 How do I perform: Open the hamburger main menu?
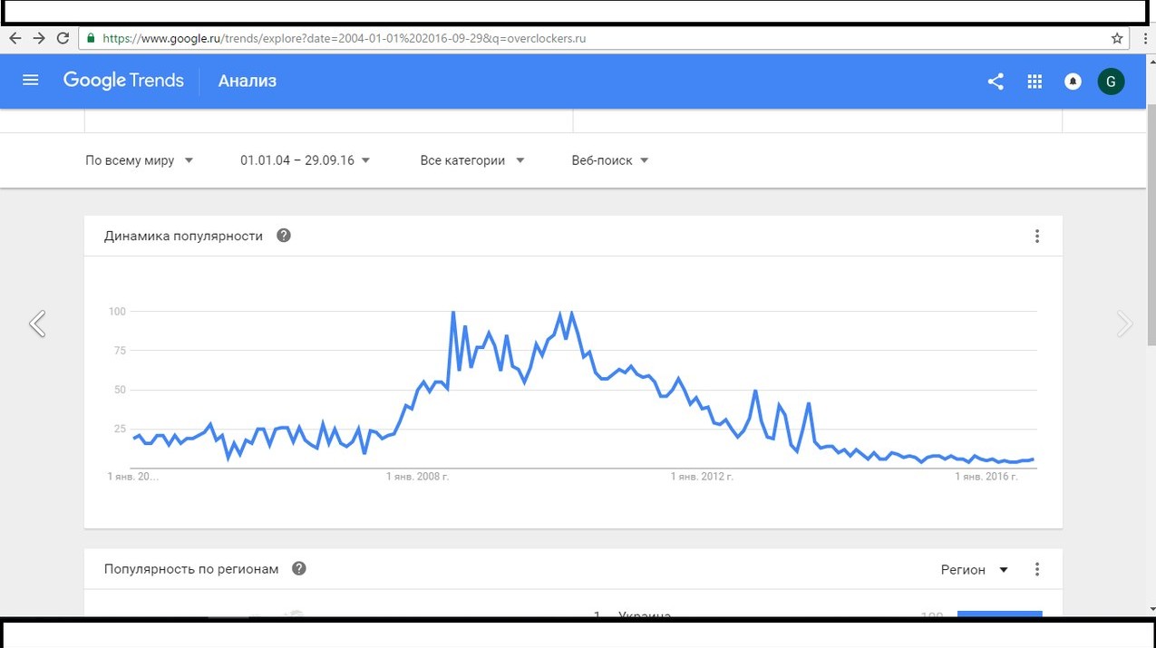tap(30, 81)
